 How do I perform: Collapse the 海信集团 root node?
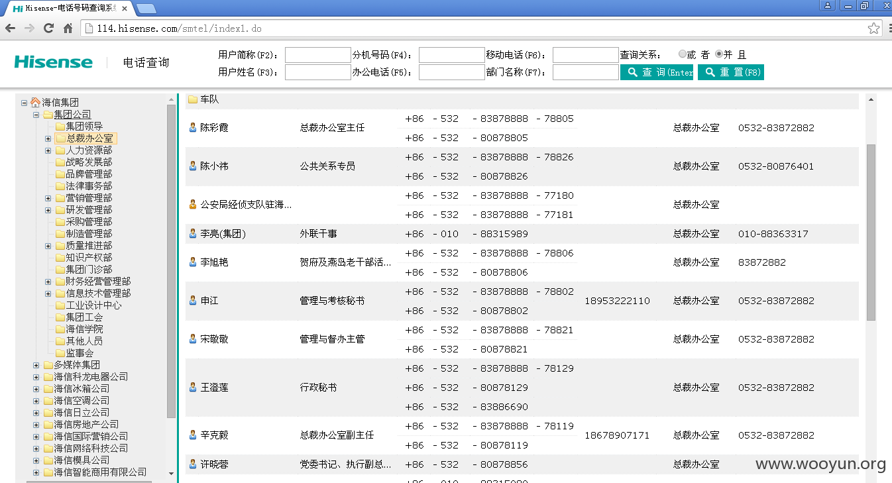coord(24,103)
